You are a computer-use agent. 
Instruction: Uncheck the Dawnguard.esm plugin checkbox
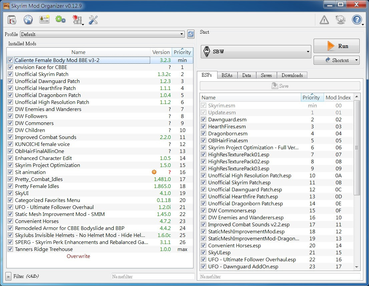204,119
